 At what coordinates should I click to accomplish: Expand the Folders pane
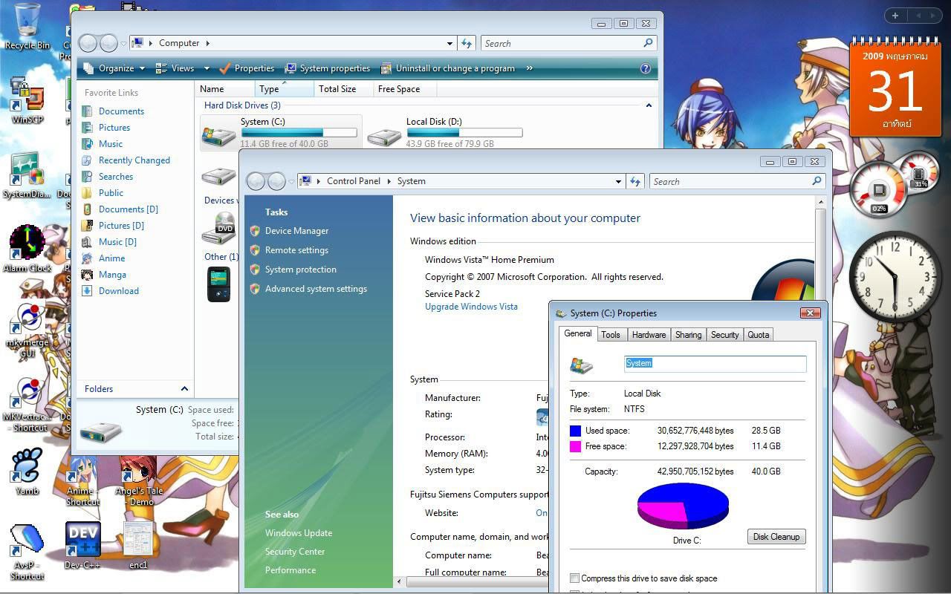[x=184, y=388]
